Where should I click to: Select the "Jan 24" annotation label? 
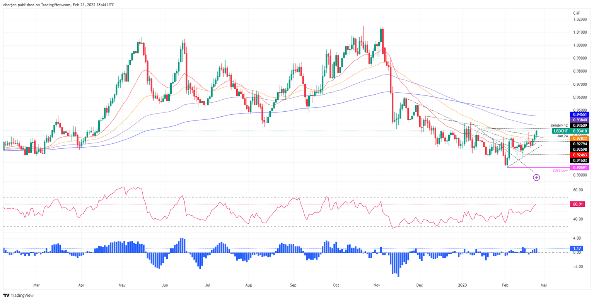click(563, 136)
